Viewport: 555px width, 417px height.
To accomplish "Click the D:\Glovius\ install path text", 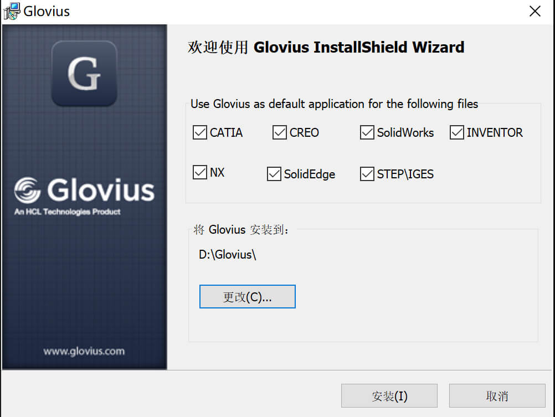I will (x=228, y=255).
